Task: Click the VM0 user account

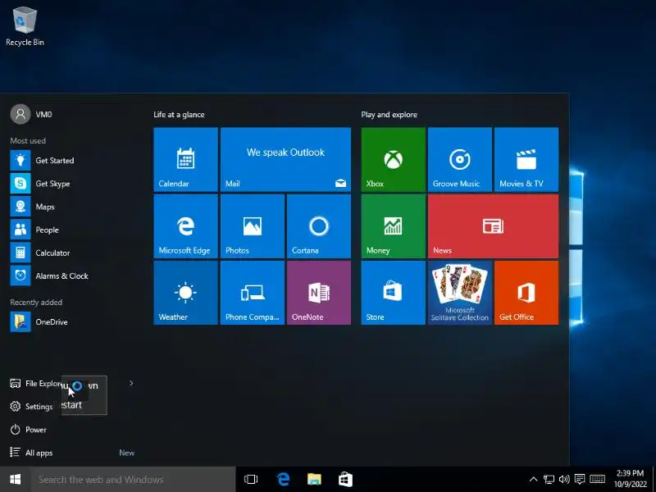Action: [31, 114]
